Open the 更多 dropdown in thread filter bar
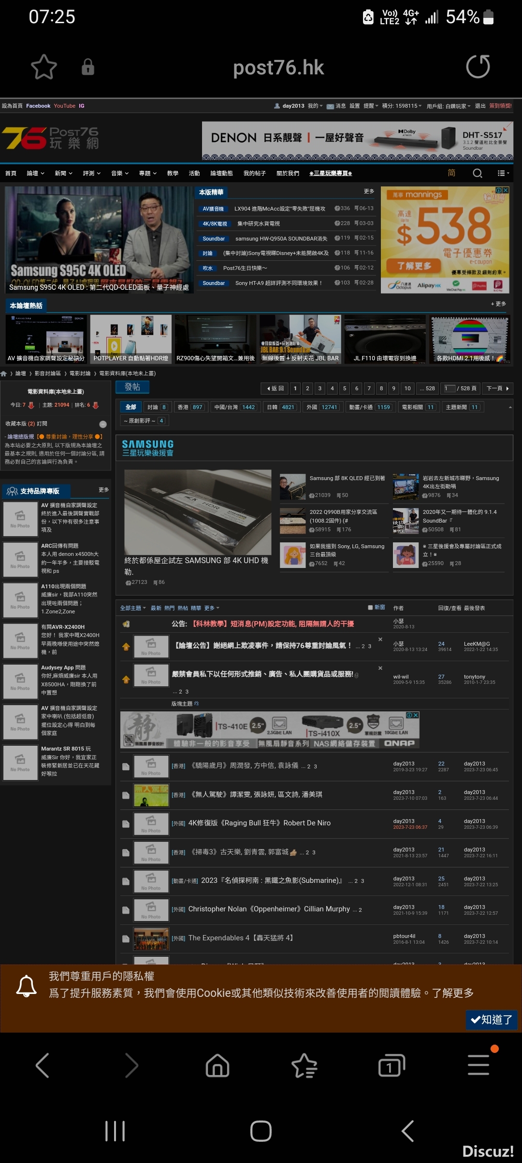This screenshot has width=522, height=1163. pos(212,608)
